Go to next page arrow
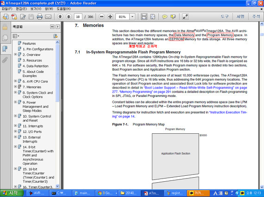The height and width of the screenshot is (197, 264). tap(69, 17)
